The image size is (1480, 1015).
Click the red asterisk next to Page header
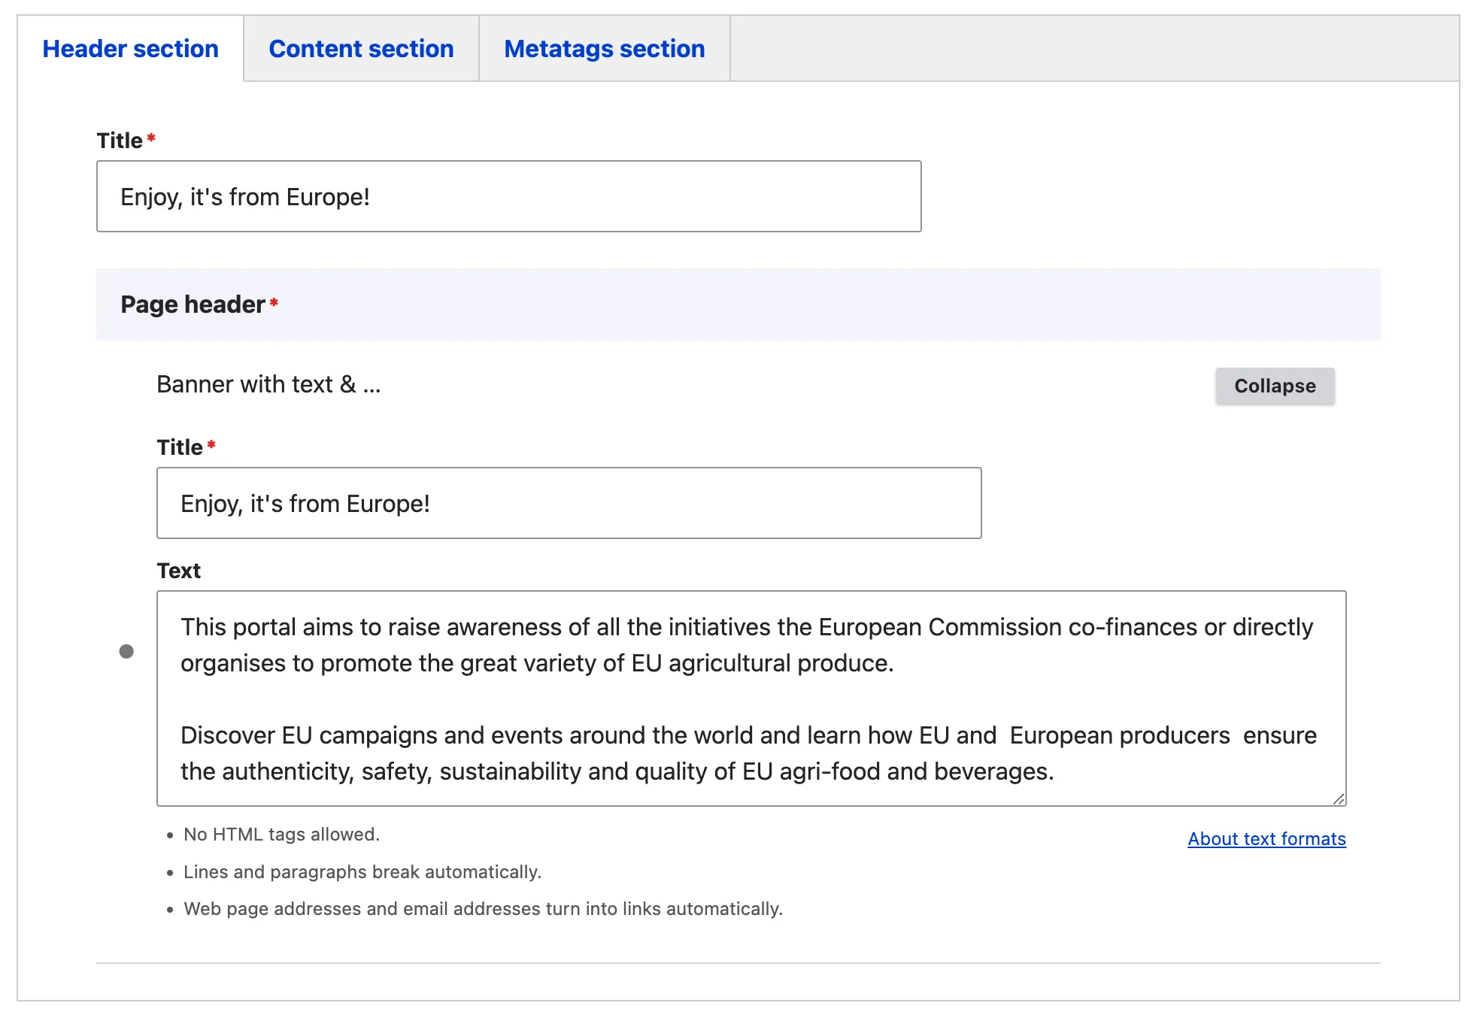point(274,302)
